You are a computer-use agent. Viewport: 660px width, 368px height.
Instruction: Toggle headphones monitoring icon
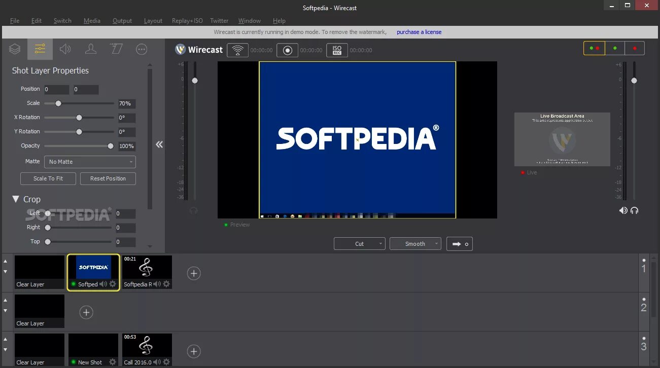point(634,210)
